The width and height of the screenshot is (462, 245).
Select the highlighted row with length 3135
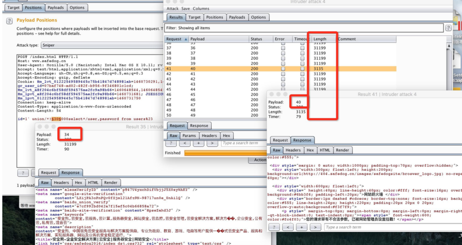click(281, 69)
